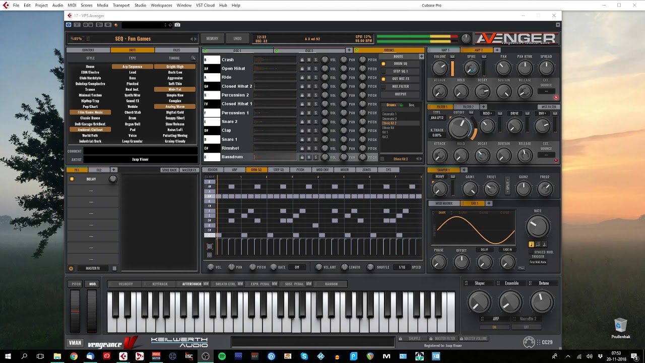Open the Amp 1 EXT. SOURCE dropdown

[x=546, y=91]
